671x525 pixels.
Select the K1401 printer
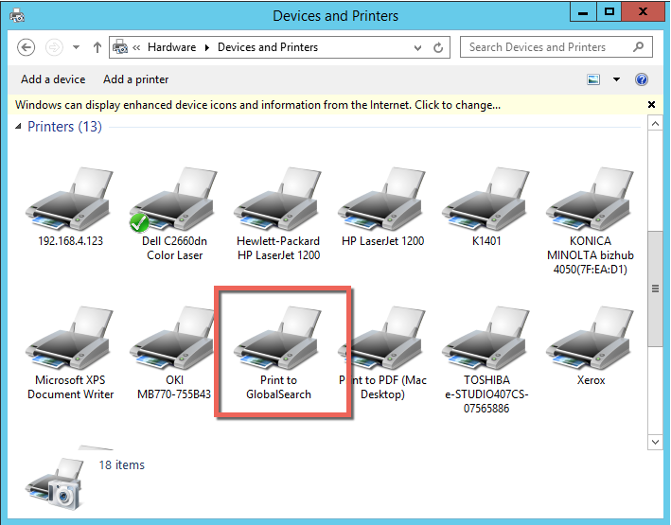coord(486,201)
